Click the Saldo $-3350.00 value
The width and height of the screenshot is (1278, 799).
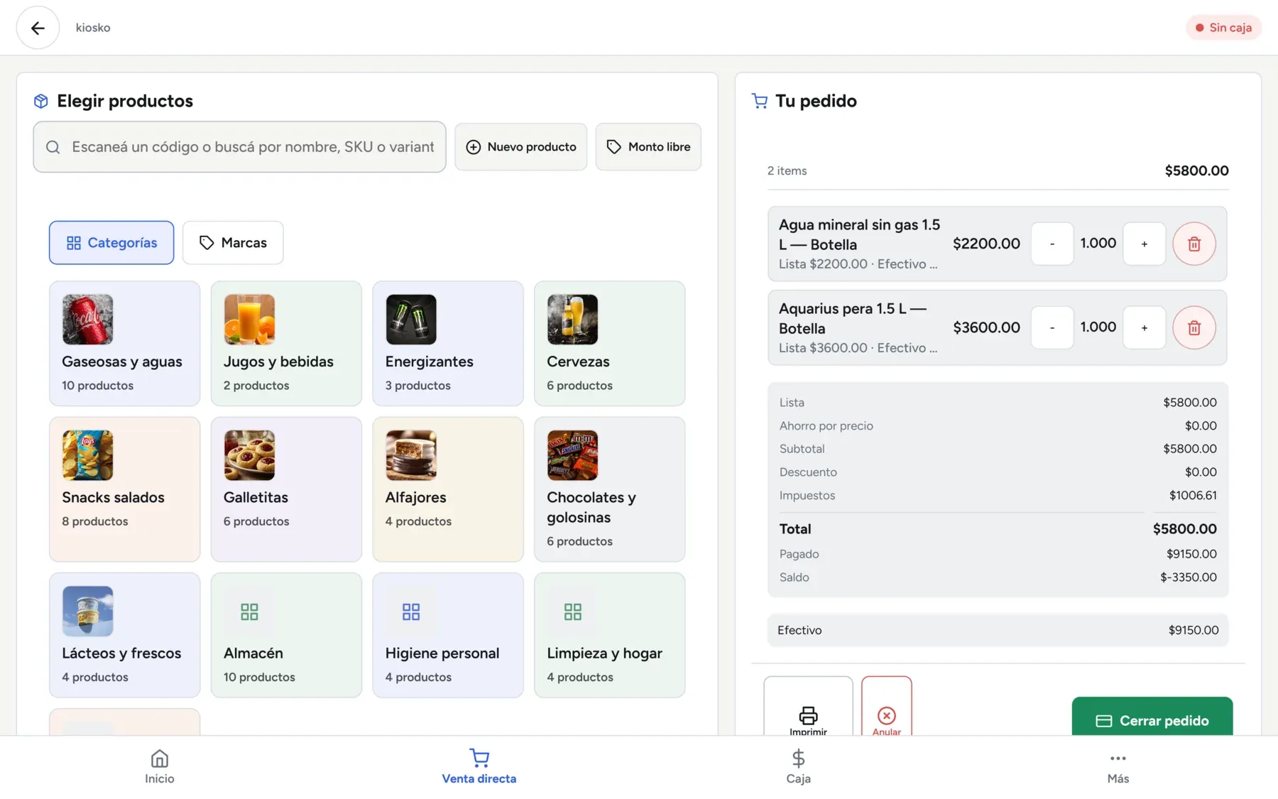tap(1188, 577)
